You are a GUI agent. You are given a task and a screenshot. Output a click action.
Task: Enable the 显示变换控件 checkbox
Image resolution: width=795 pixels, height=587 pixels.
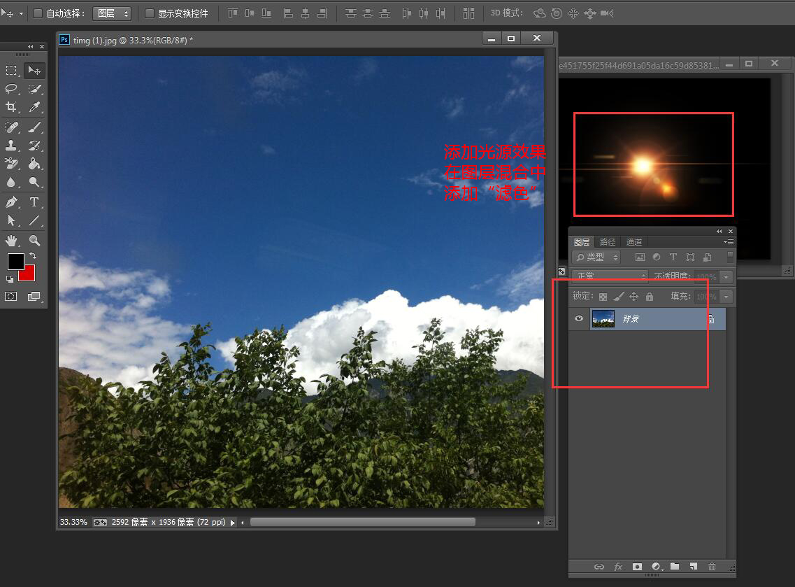(x=150, y=13)
